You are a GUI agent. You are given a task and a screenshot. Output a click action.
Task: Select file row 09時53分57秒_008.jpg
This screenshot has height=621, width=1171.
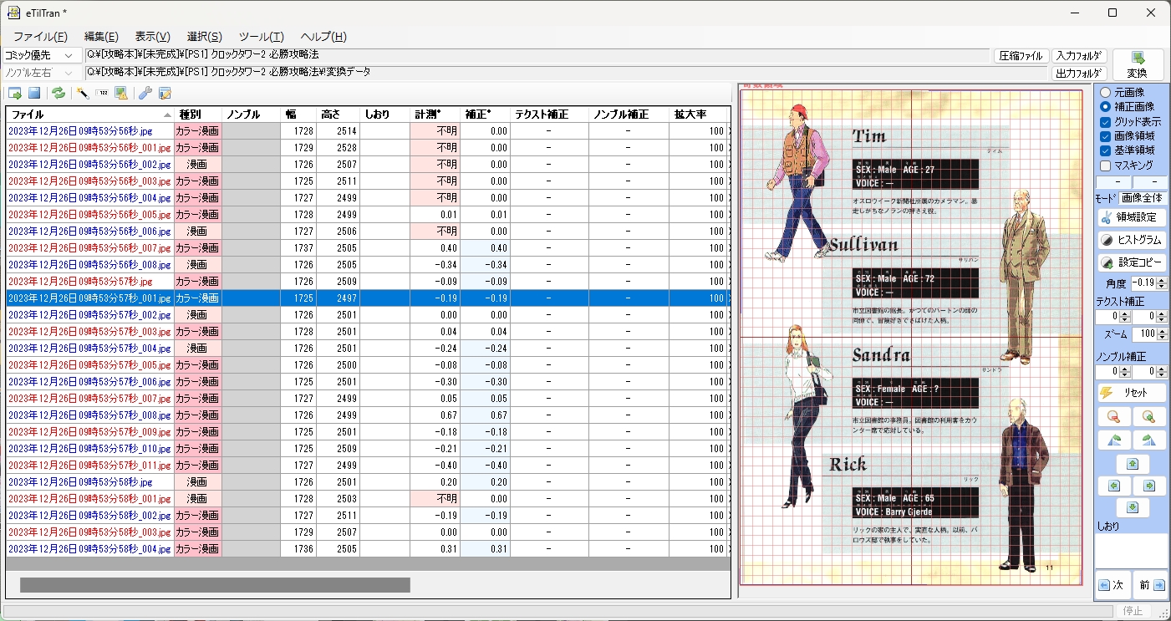coord(368,415)
